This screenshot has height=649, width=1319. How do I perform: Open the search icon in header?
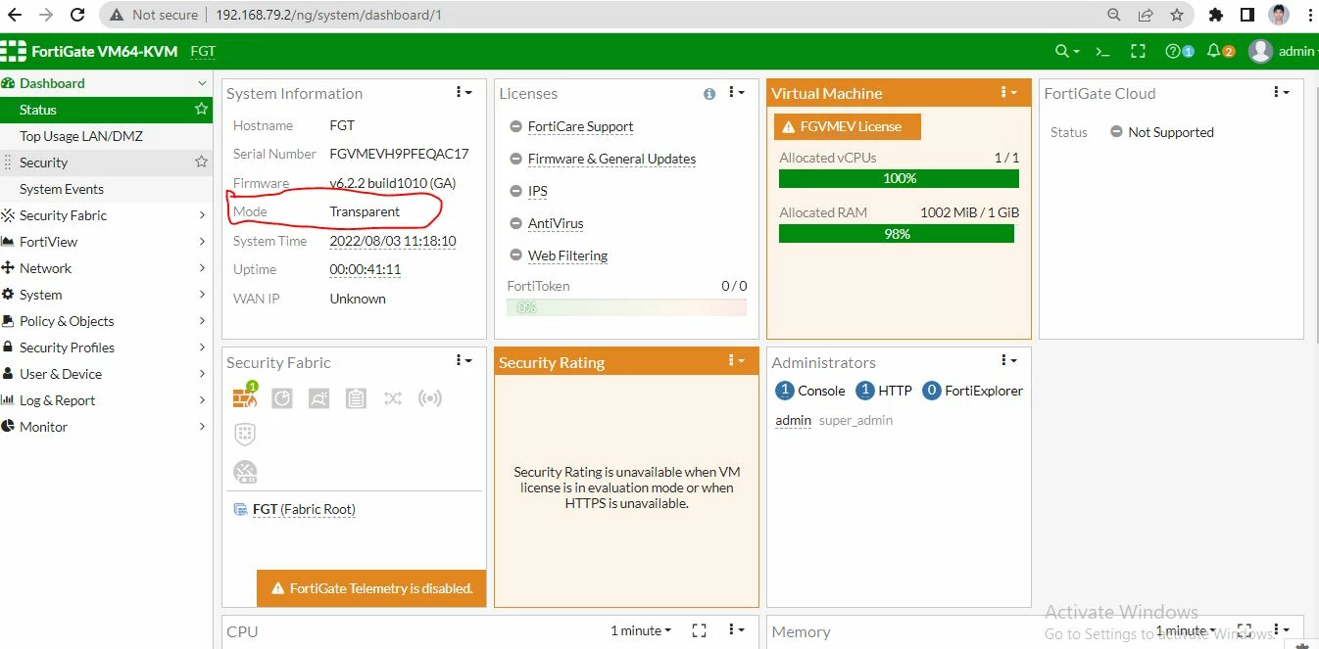point(1065,51)
